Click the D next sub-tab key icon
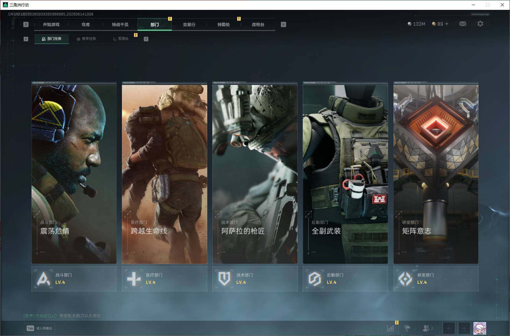The height and width of the screenshot is (336, 510). (x=146, y=39)
